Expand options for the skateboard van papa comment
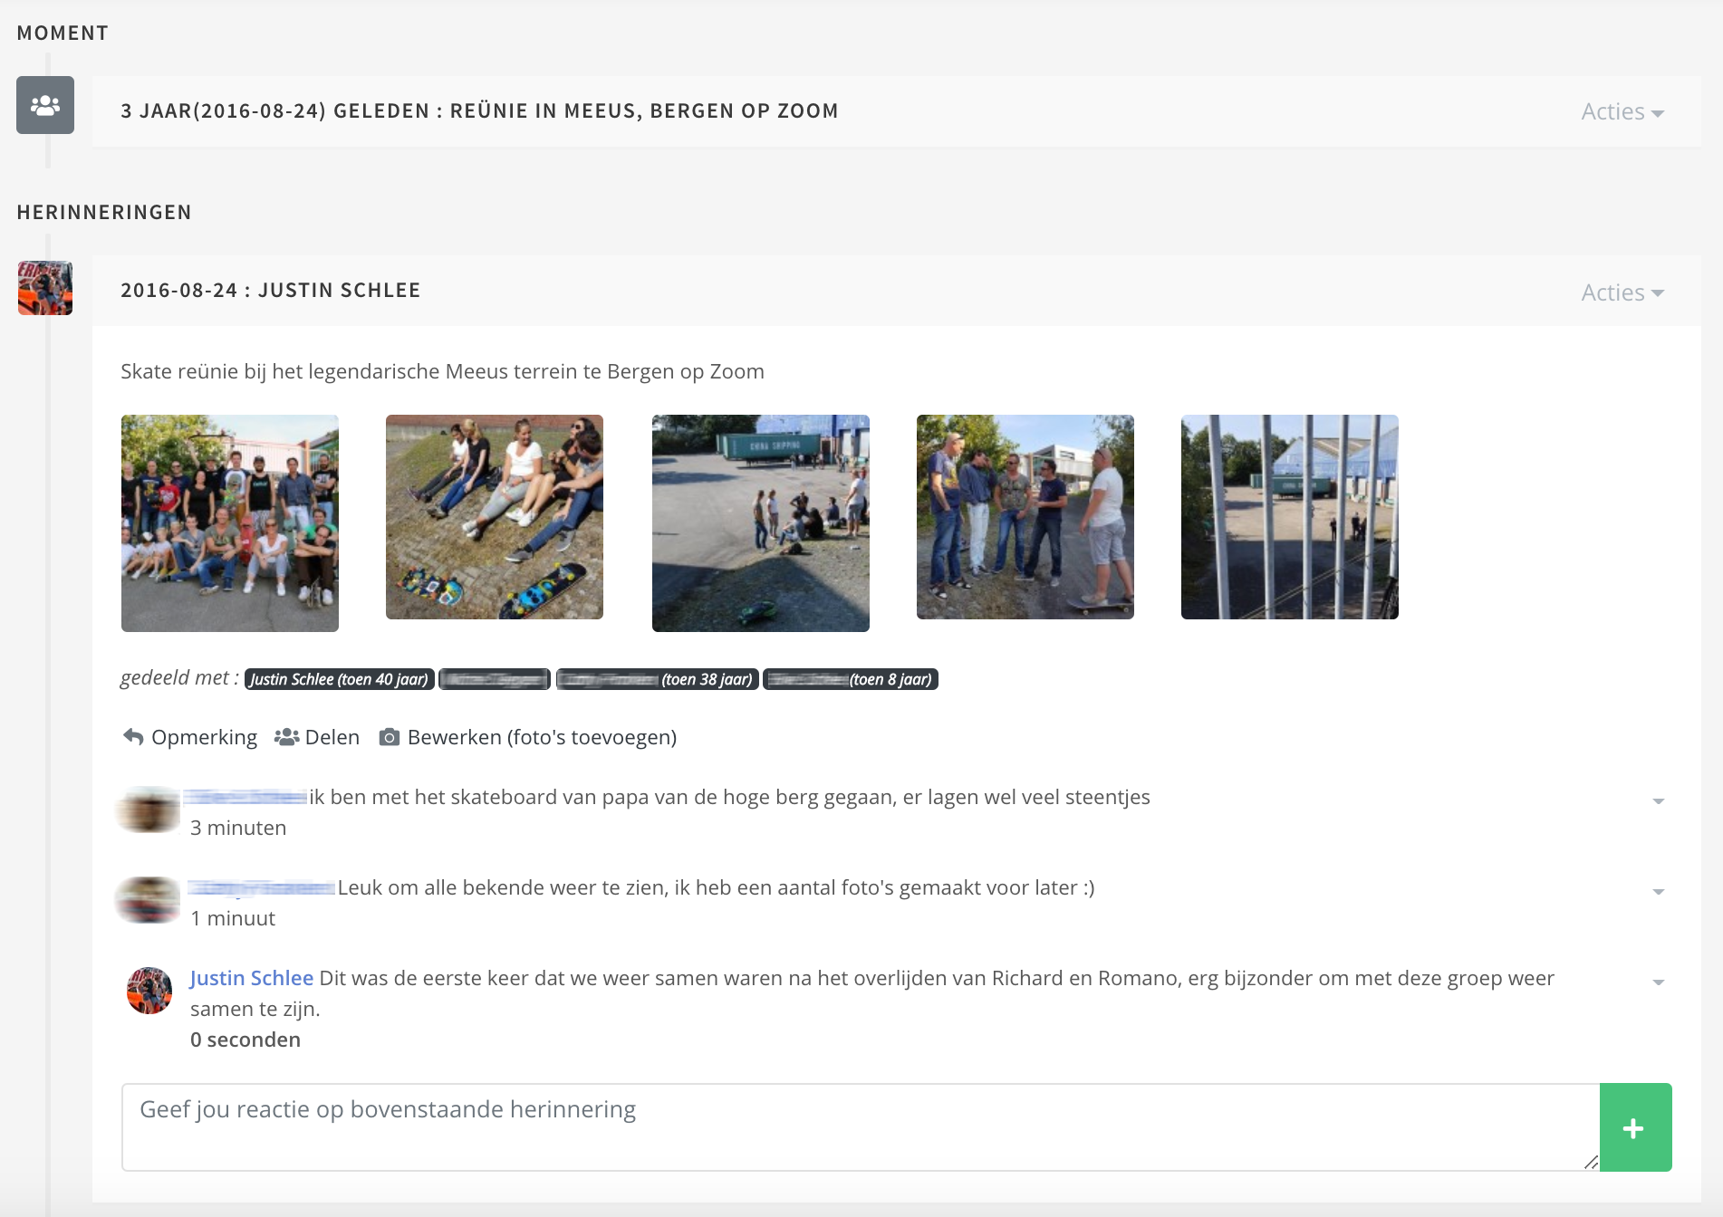This screenshot has width=1723, height=1217. coord(1658,801)
